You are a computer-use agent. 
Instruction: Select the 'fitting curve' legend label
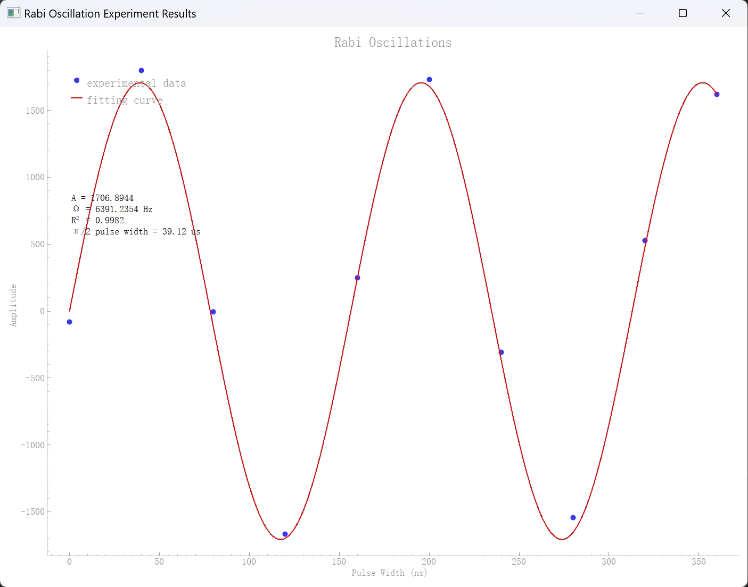pyautogui.click(x=125, y=100)
